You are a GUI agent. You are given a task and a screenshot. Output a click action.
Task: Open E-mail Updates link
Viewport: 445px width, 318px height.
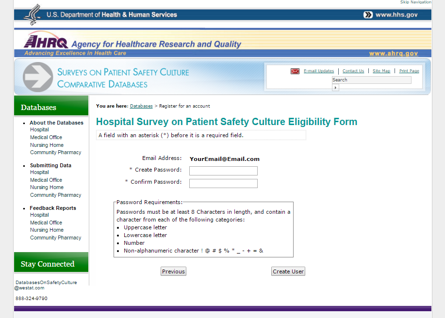point(319,71)
